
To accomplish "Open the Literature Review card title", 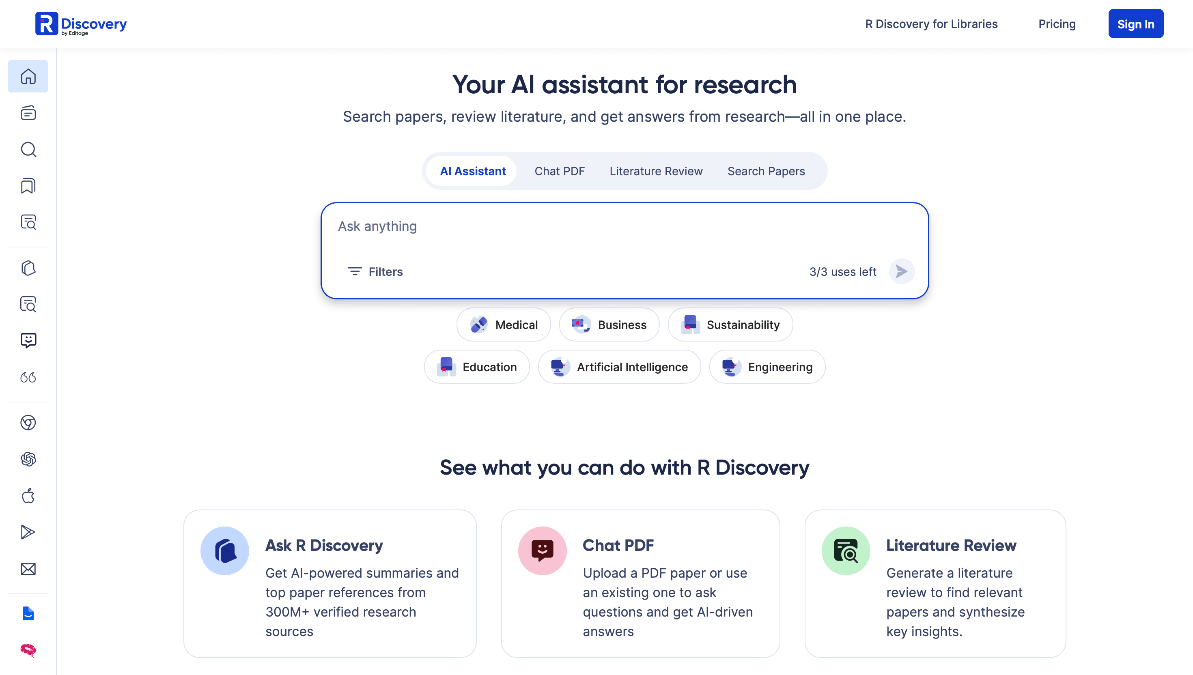I will point(951,545).
